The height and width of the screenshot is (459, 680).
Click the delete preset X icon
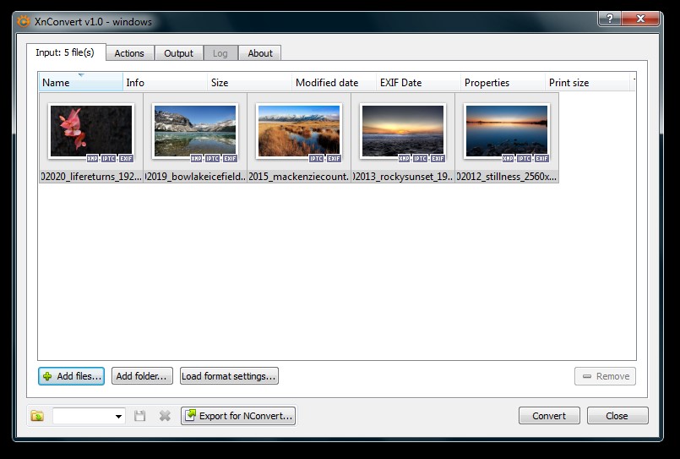(165, 416)
